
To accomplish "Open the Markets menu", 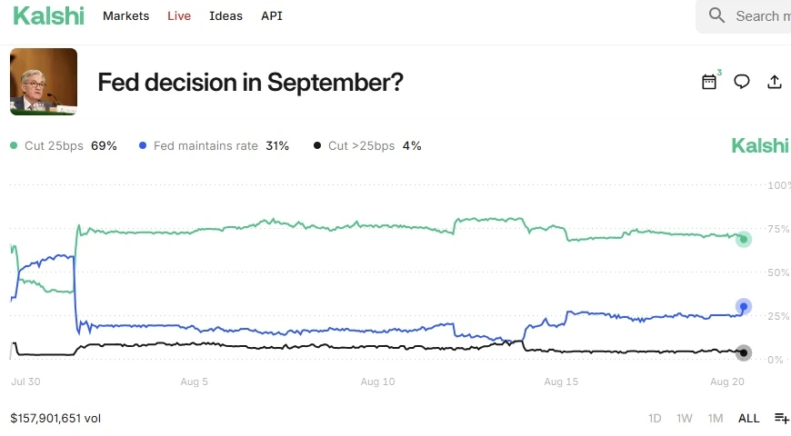I will 125,16.
